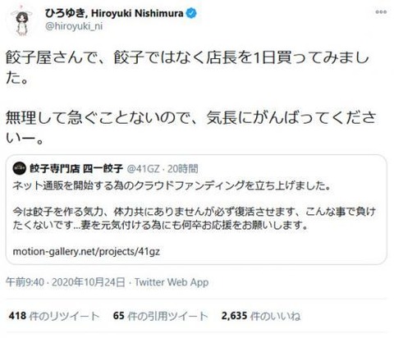This screenshot has height=338, width=394.
Task: Open the ひろゆき, Hiroyuki Nishimura profile name
Action: pos(114,13)
